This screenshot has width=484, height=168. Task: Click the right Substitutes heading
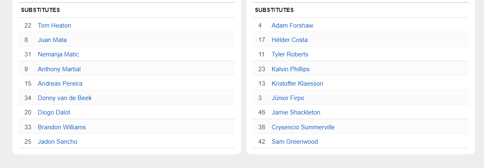[274, 10]
